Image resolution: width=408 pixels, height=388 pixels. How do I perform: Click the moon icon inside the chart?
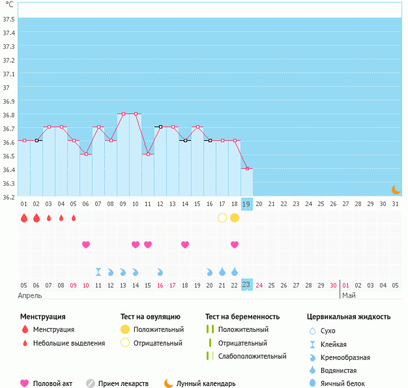coord(396,189)
